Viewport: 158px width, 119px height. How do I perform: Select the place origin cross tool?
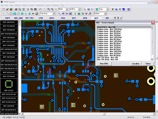92,10
